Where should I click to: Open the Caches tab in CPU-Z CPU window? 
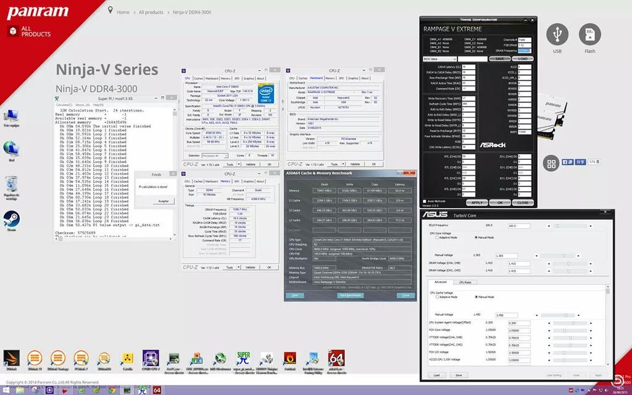click(198, 78)
